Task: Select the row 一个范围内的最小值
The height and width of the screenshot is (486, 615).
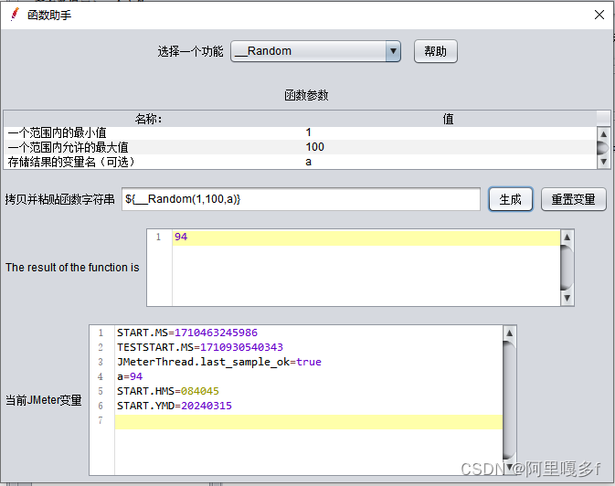Action: [300, 132]
